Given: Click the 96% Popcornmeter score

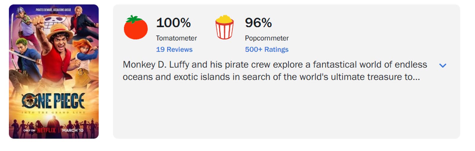Looking at the screenshot, I should [x=258, y=23].
